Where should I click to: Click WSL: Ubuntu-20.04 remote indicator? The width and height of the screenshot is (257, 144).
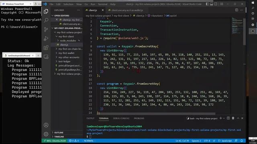click(x=55, y=140)
